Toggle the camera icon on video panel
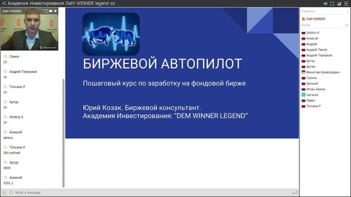 [x=50, y=11]
